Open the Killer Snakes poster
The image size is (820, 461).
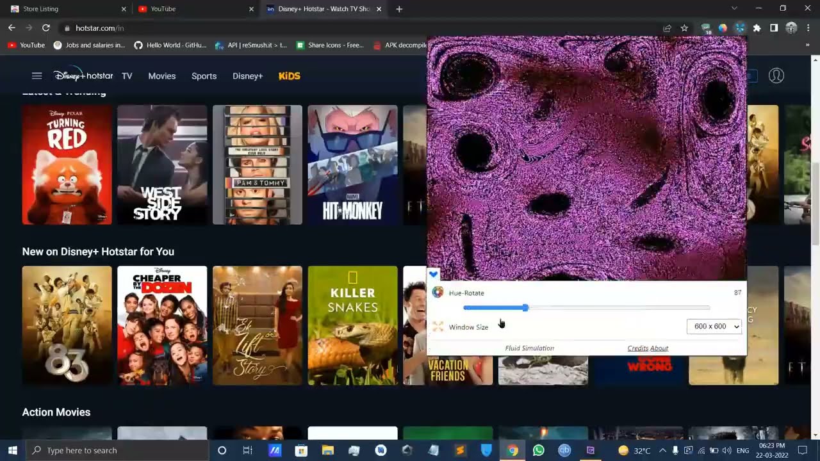point(352,325)
